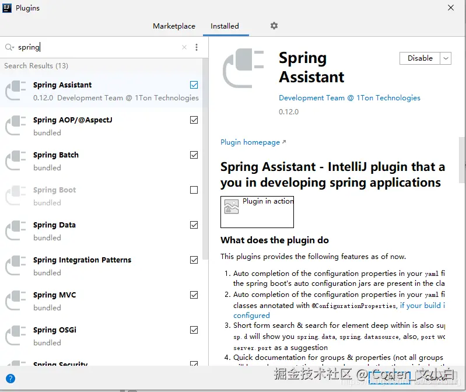Toggle the Spring Batch checkbox
The height and width of the screenshot is (392, 466).
194,155
